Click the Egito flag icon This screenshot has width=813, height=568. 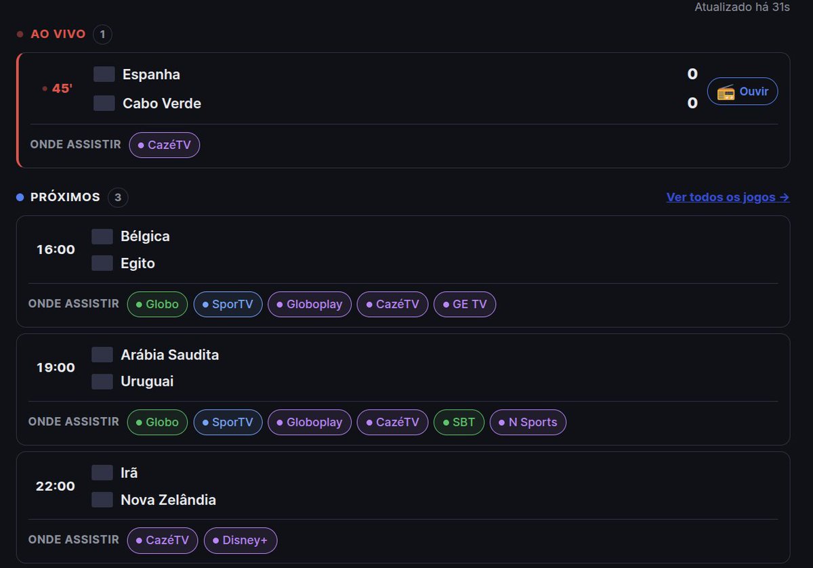[x=102, y=263]
